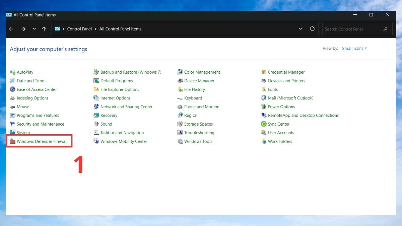
Task: Select Control Panel in the breadcrumb path
Action: pyautogui.click(x=79, y=29)
